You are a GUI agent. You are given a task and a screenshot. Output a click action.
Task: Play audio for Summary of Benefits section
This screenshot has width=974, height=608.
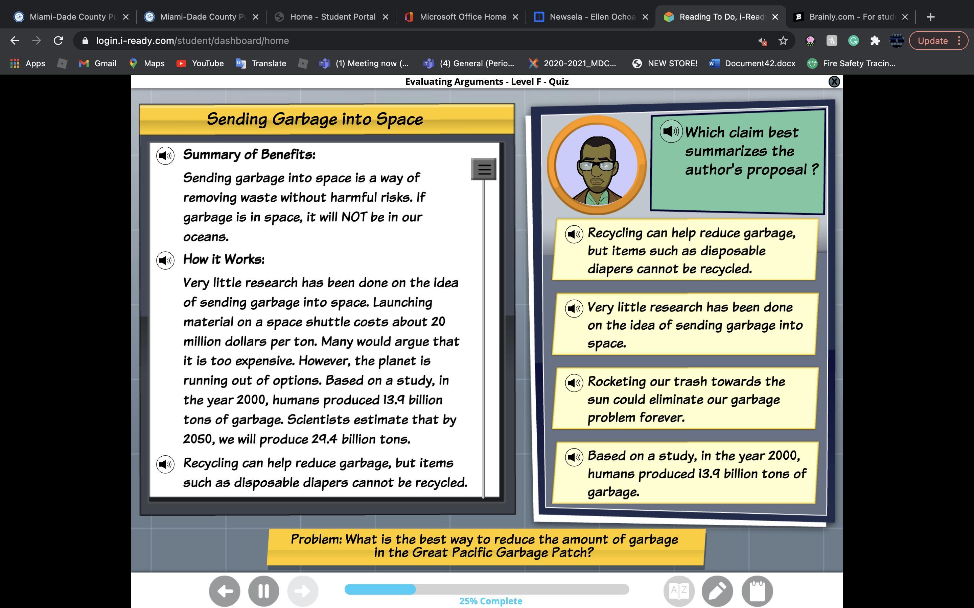coord(165,156)
